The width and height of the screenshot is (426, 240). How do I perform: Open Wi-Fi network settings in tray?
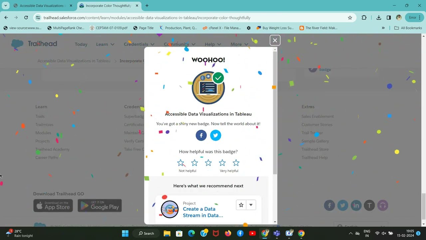377,233
